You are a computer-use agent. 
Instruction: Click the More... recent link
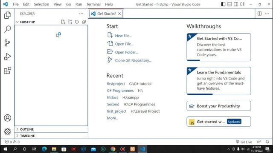(x=113, y=118)
